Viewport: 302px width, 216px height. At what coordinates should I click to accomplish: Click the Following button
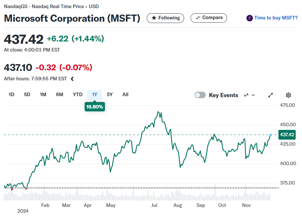[x=165, y=18]
